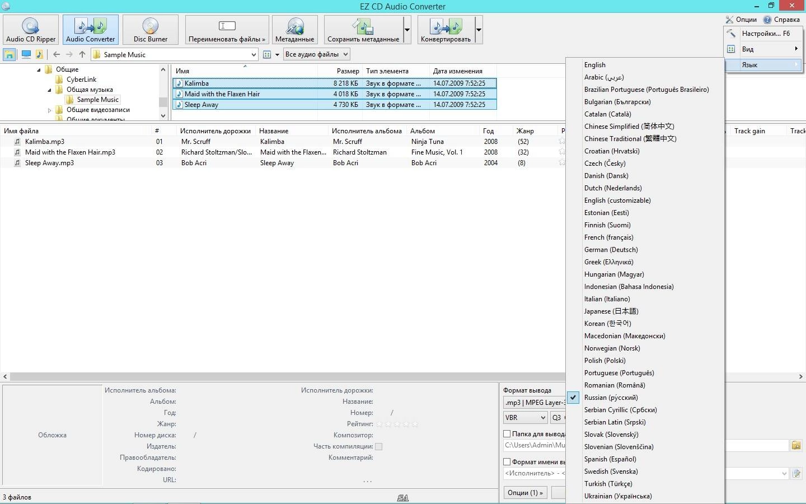Select Maid with the Flaxen Hair.mp3 row
The width and height of the screenshot is (806, 504).
point(282,152)
